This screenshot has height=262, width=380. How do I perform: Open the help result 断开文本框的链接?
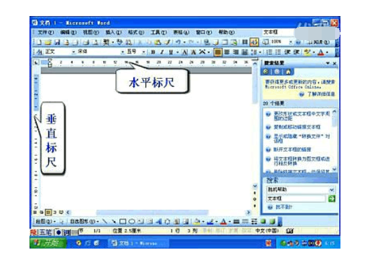tap(292, 150)
